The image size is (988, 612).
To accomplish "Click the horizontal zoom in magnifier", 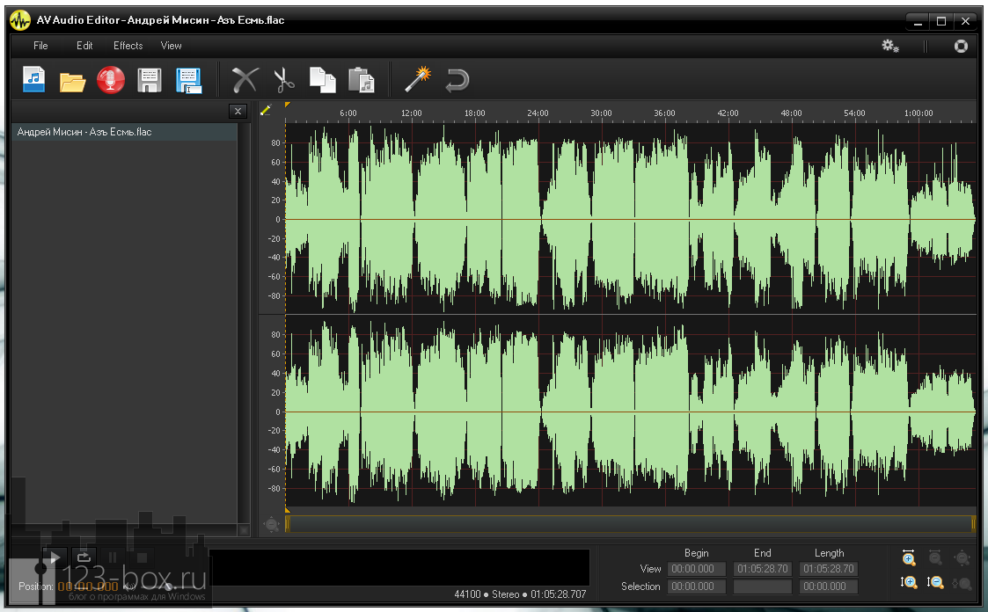I will pos(908,557).
